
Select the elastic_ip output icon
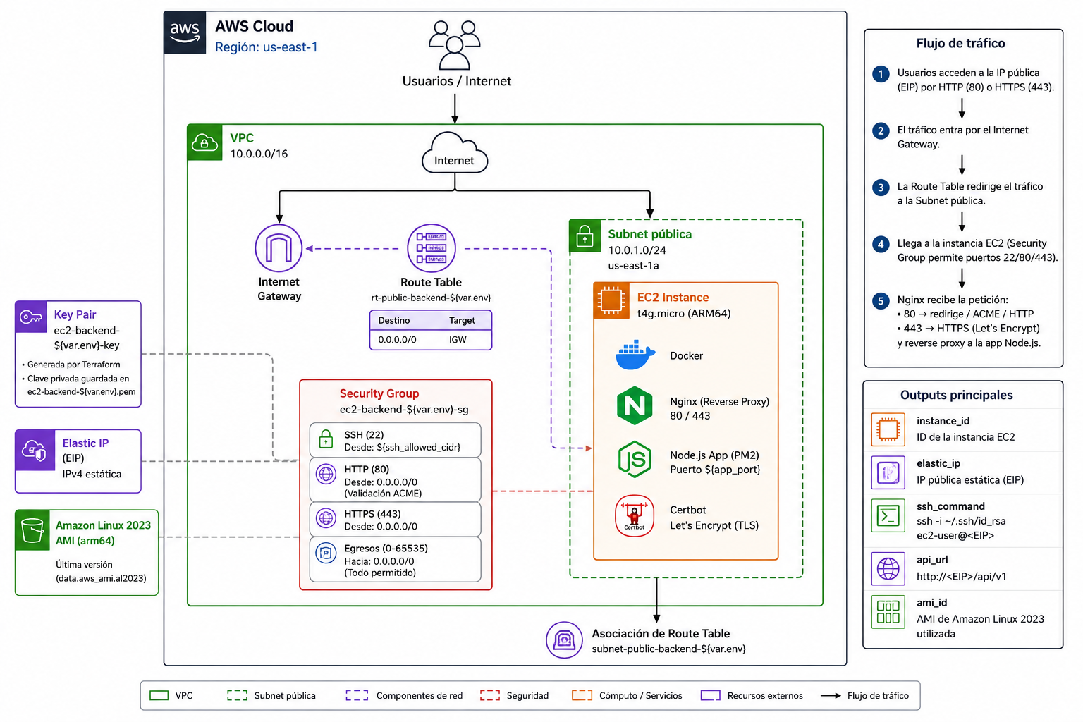(888, 472)
